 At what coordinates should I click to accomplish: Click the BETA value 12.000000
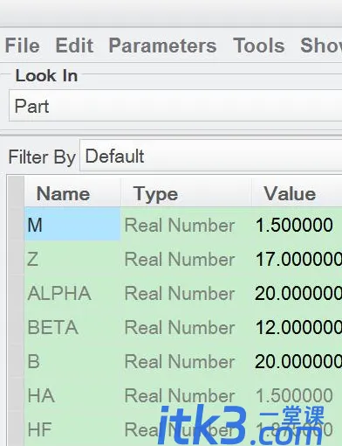pyautogui.click(x=298, y=327)
